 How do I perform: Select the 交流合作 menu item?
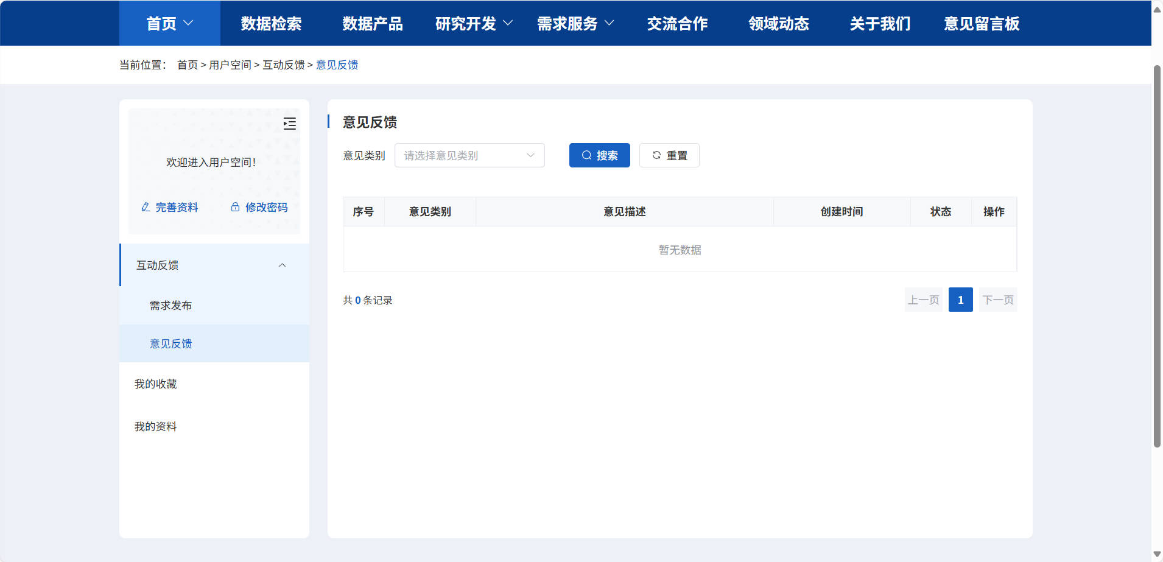click(677, 23)
